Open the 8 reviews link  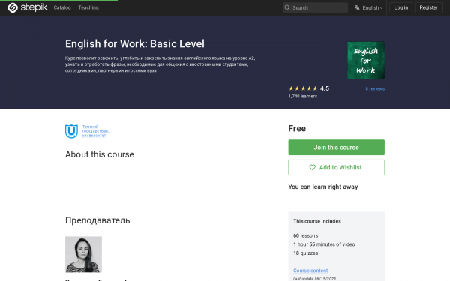pyautogui.click(x=375, y=89)
